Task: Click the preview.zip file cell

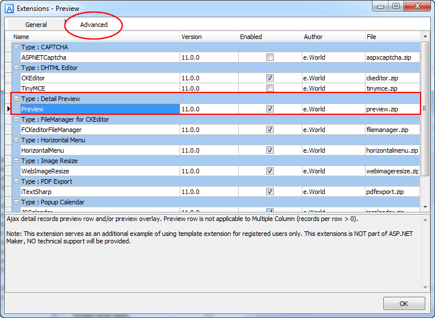Action: click(393, 109)
